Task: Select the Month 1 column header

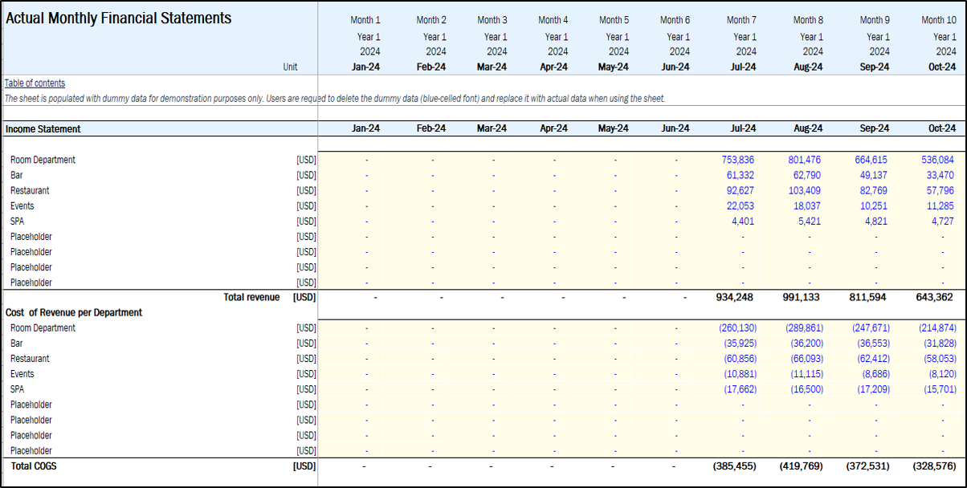Action: point(365,20)
